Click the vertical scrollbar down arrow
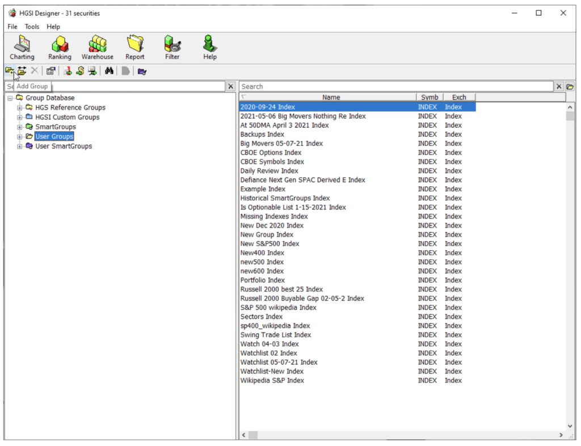This screenshot has width=581, height=446. tap(570, 426)
